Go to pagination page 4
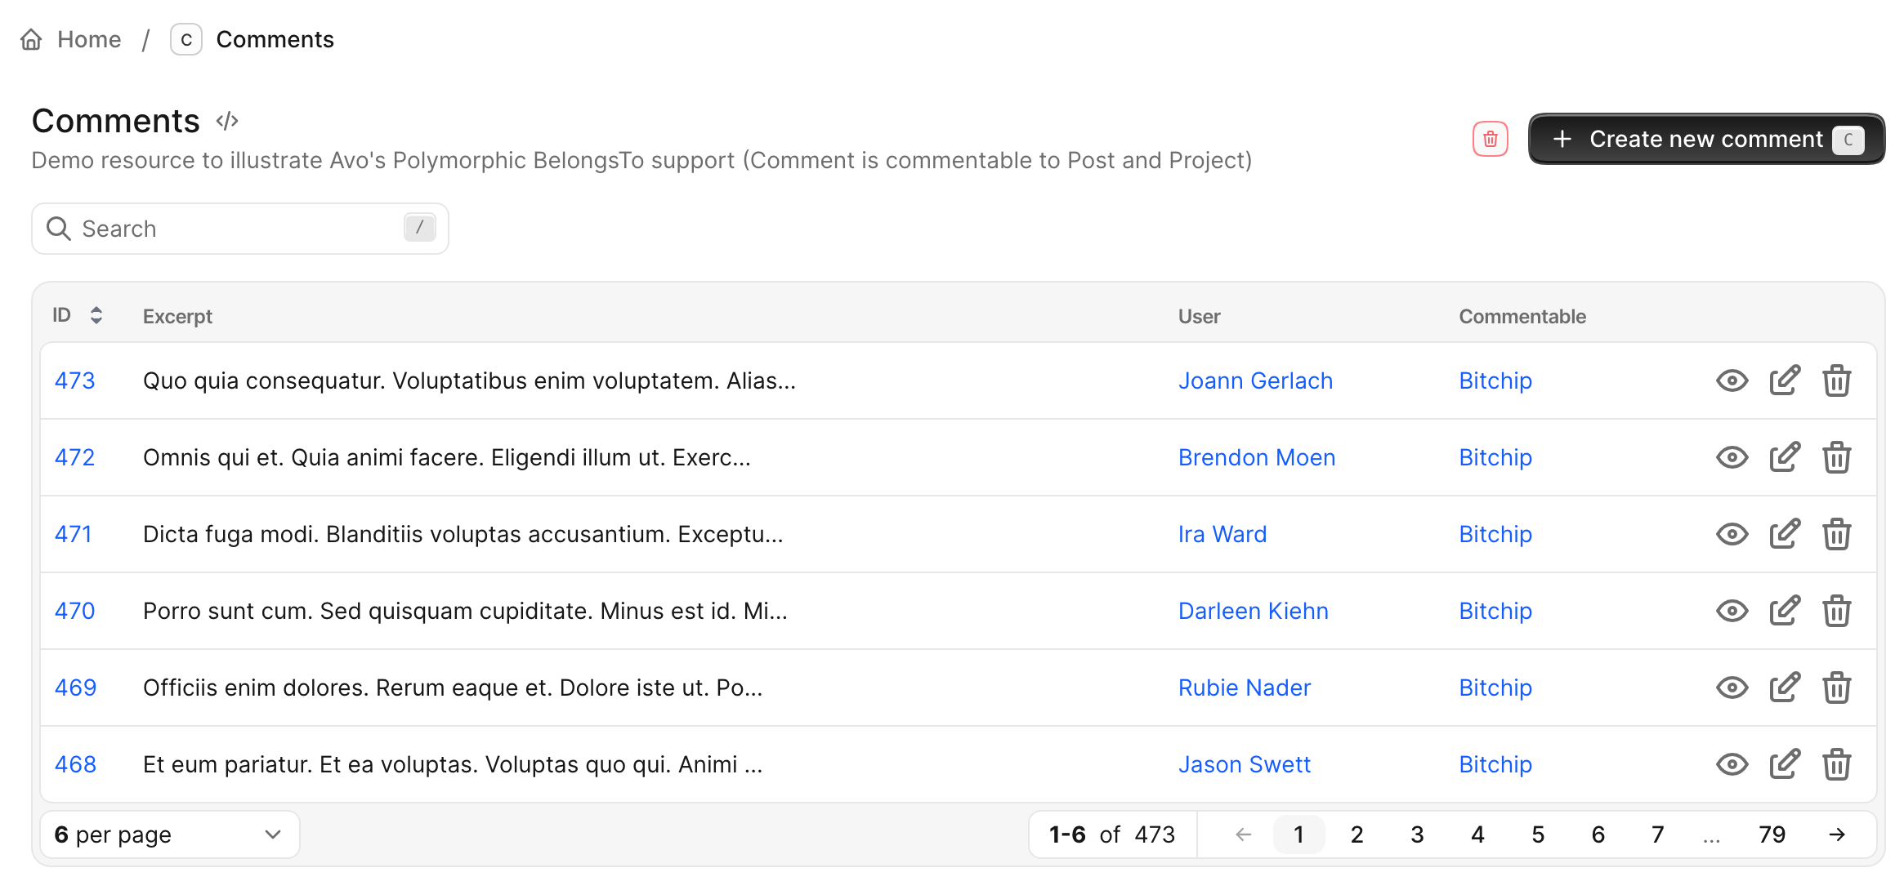This screenshot has height=890, width=1904. [x=1477, y=834]
